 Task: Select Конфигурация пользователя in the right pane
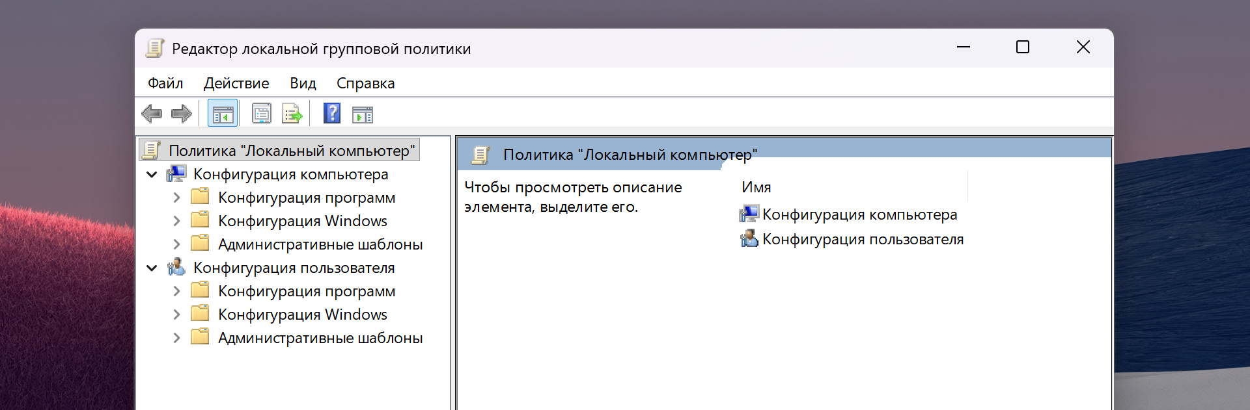(863, 240)
